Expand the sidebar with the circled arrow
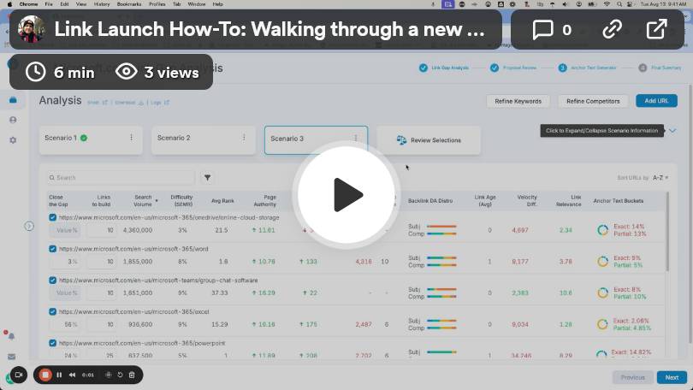693x390 pixels. 29,226
